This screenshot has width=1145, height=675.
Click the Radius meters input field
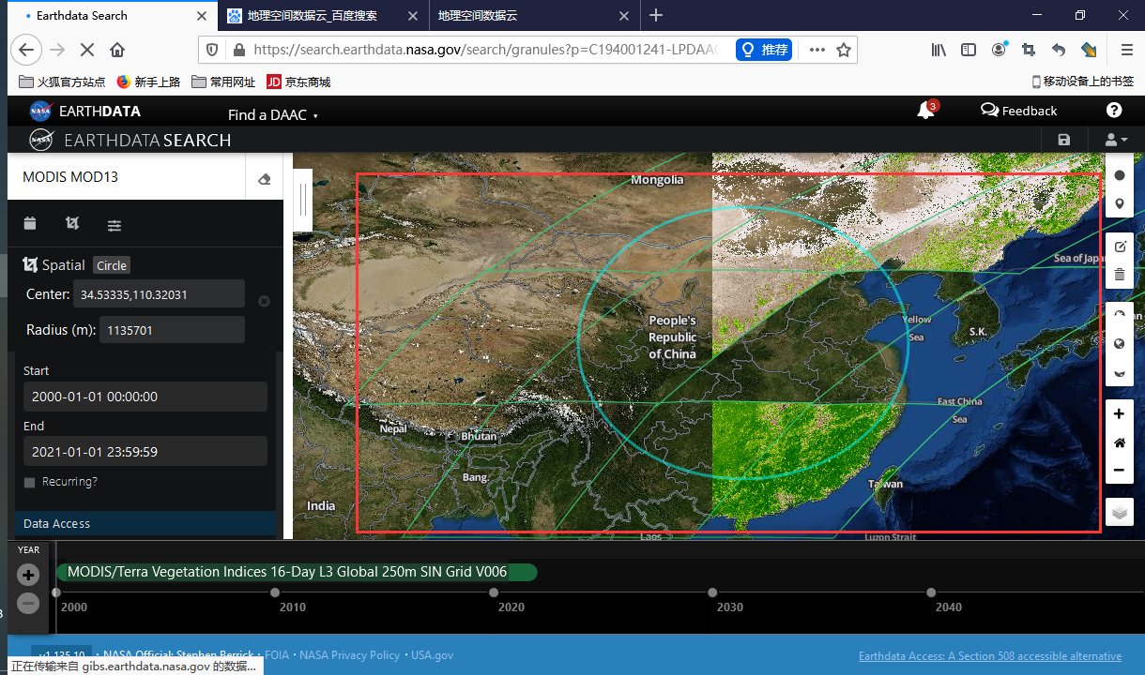click(172, 329)
